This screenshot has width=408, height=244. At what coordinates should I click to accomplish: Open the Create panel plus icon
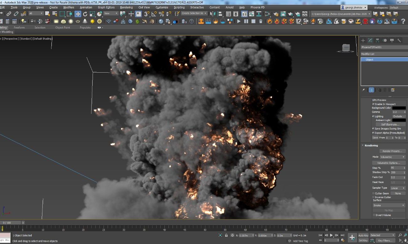click(363, 40)
